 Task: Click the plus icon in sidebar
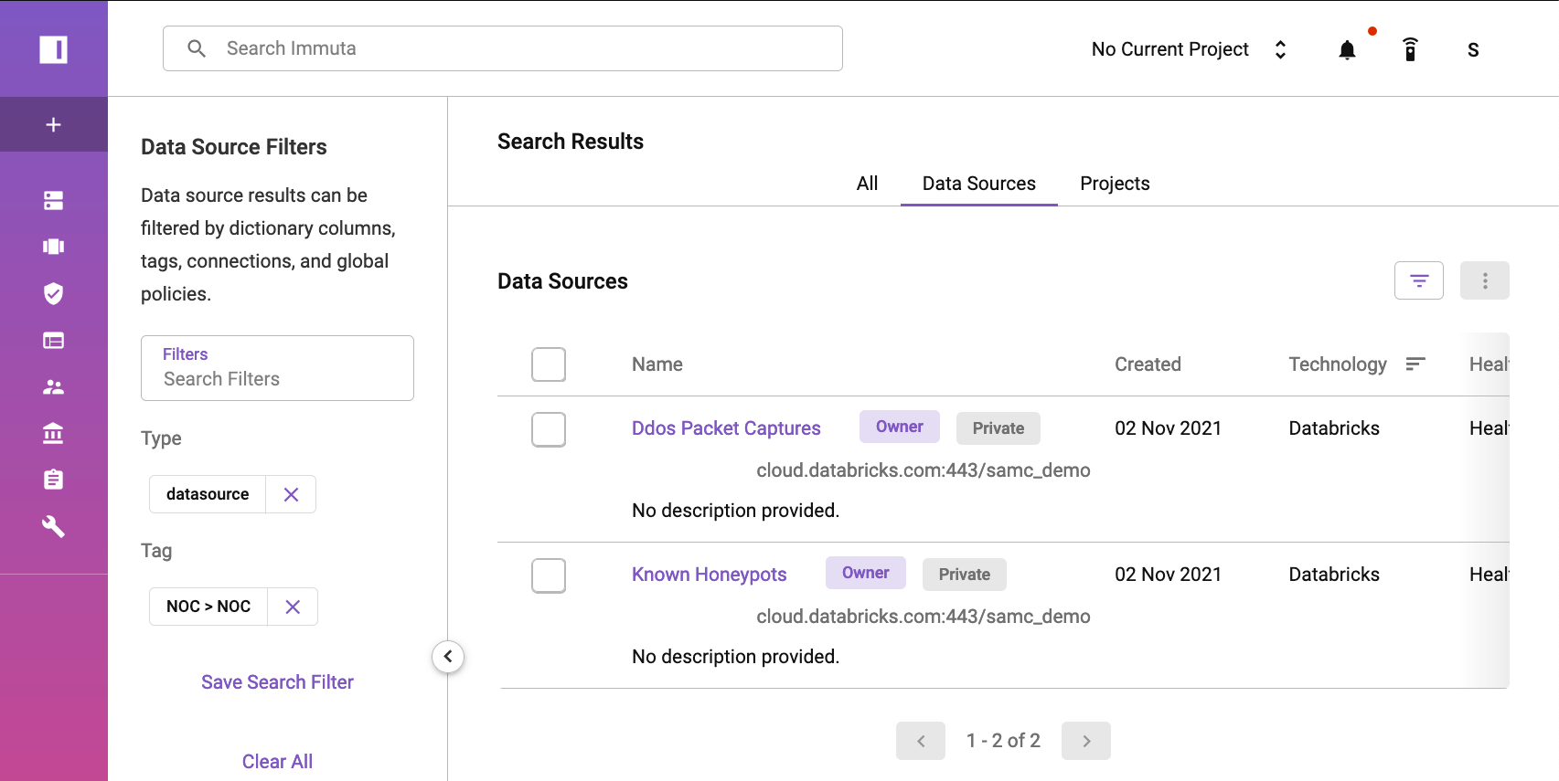[x=53, y=124]
